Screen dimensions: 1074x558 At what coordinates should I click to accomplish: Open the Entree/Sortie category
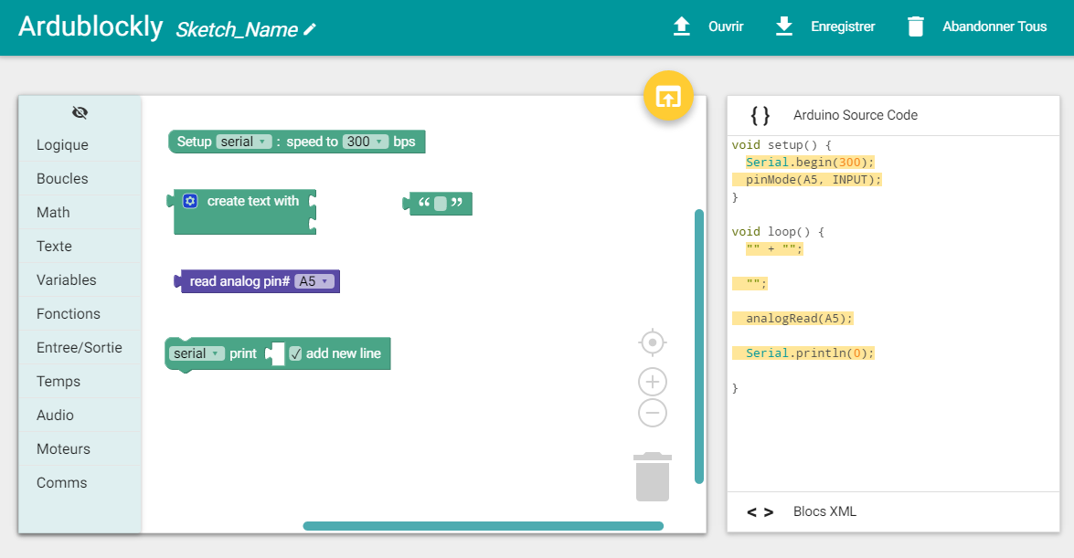click(x=79, y=348)
